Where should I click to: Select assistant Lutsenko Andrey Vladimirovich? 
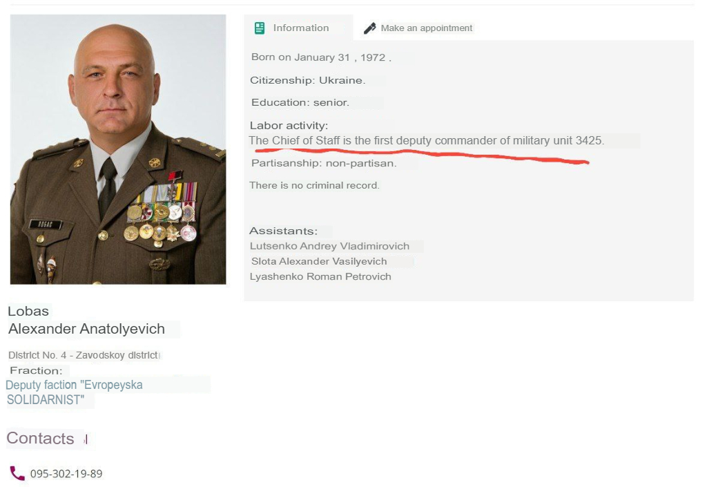click(329, 246)
